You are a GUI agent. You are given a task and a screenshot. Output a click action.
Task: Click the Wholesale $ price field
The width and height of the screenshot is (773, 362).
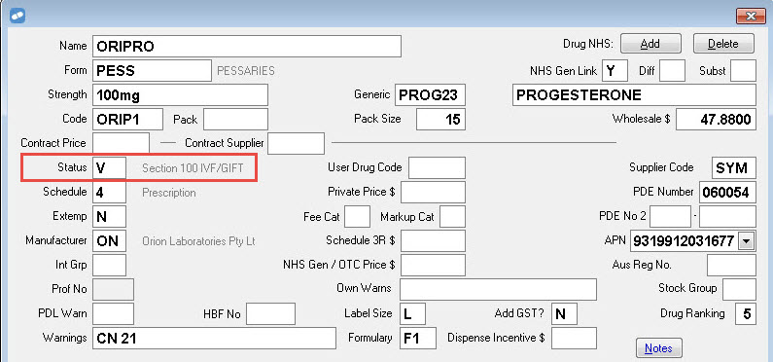pos(716,120)
